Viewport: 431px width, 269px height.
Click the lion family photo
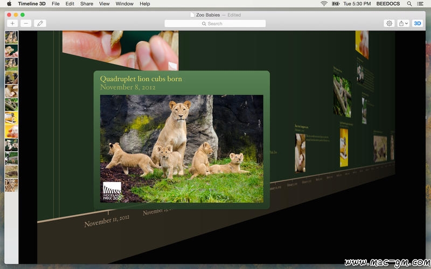(182, 148)
